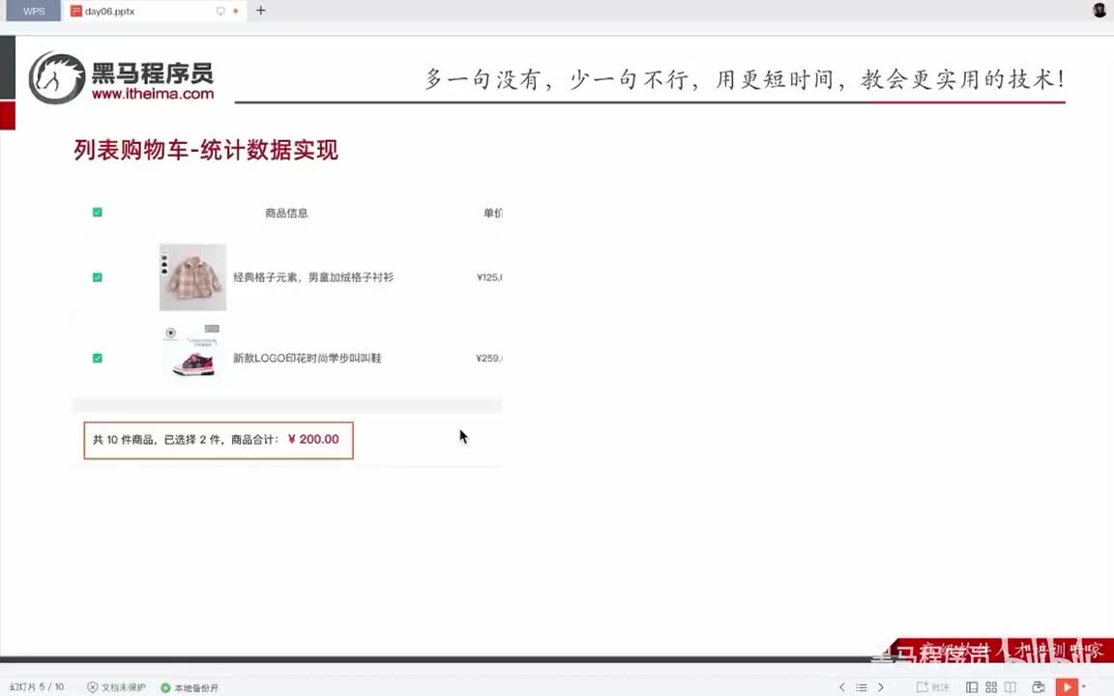Click the 文档未保护 status indicator

(116, 687)
